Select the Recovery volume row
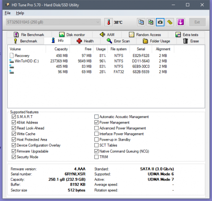 click(91, 56)
